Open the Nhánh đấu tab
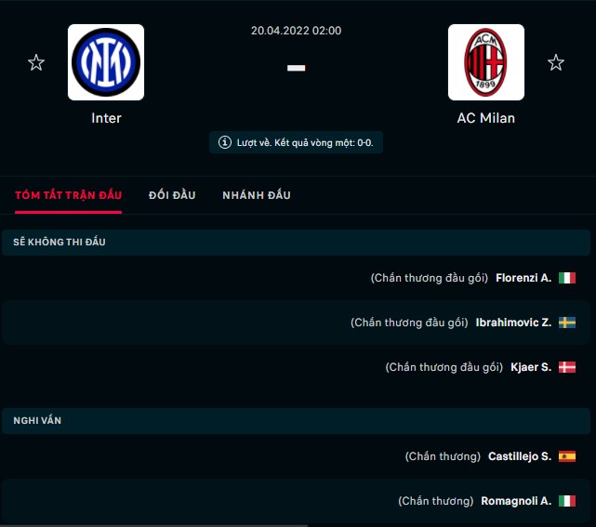 257,195
